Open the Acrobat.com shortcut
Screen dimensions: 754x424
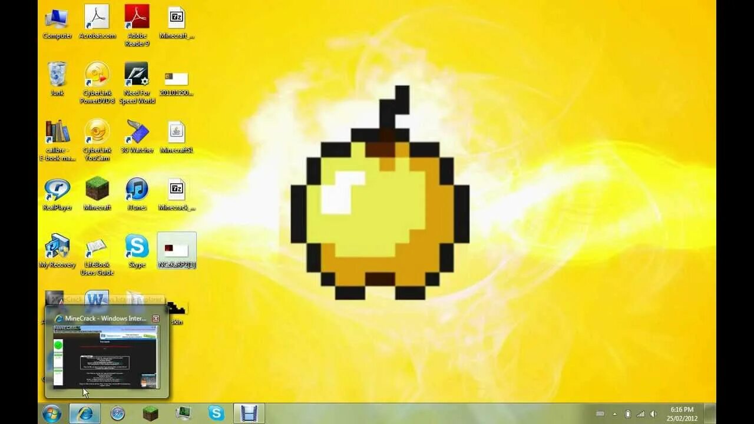point(97,22)
